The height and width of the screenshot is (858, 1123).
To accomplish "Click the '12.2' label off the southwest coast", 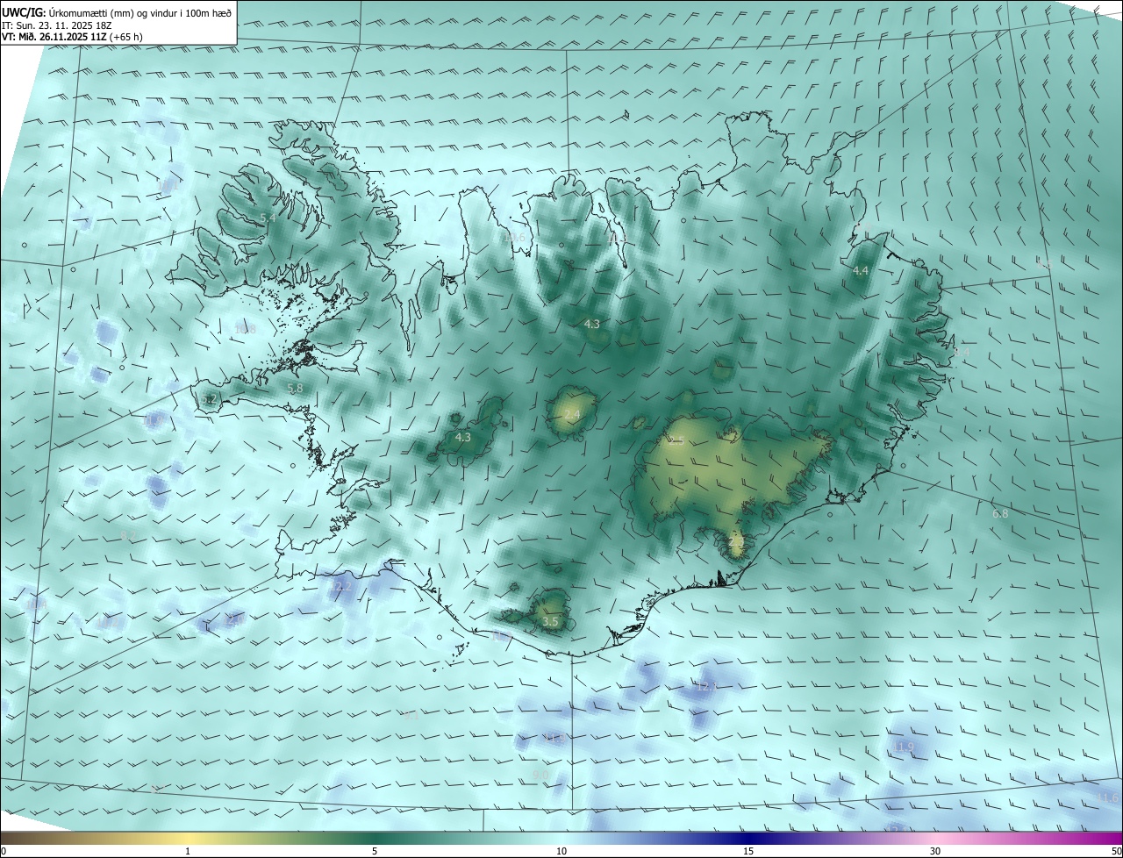I will coord(340,586).
